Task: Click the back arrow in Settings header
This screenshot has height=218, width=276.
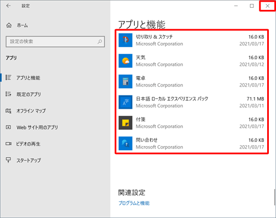Action: tap(8, 6)
